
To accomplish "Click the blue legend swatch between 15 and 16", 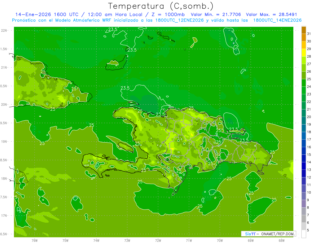I will (304, 151).
